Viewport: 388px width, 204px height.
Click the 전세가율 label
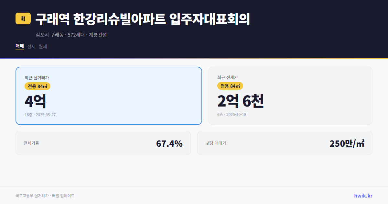(x=31, y=143)
